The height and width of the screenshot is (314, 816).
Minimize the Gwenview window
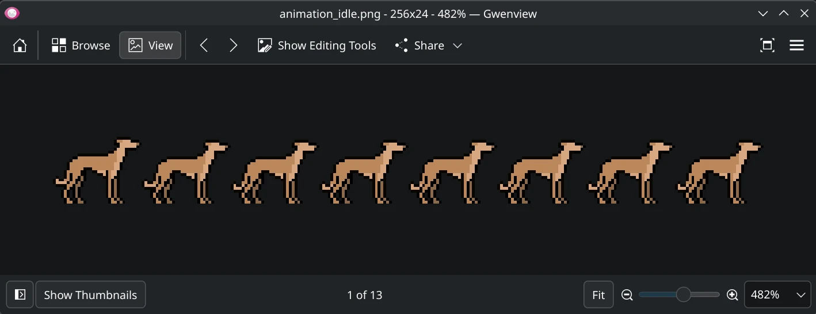click(763, 13)
